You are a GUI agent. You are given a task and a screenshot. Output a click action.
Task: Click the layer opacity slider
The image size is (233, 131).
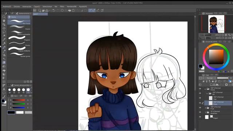[x=222, y=78]
